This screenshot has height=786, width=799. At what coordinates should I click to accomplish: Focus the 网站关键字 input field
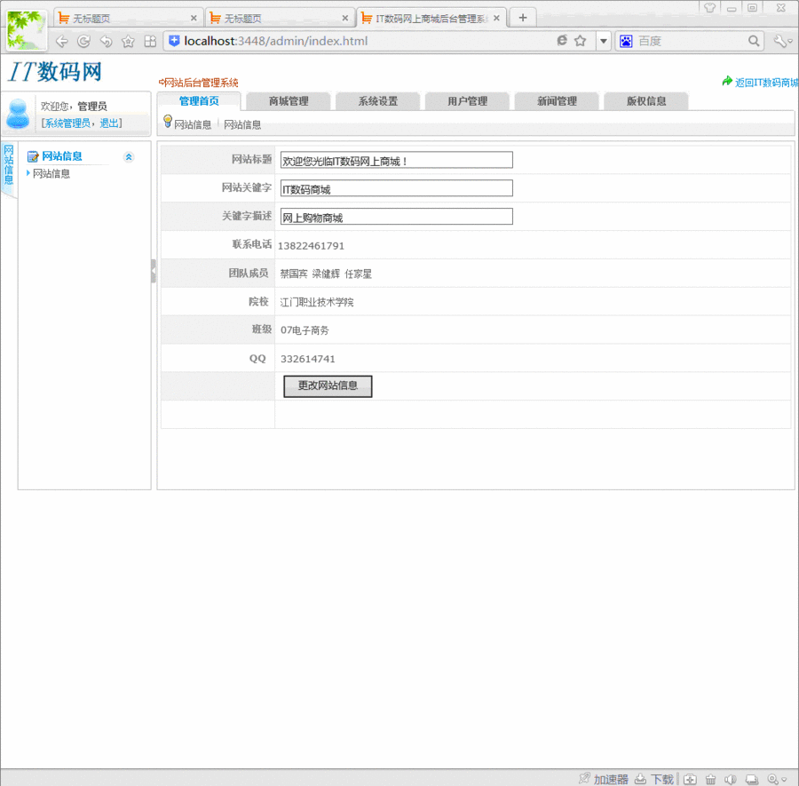pos(397,188)
